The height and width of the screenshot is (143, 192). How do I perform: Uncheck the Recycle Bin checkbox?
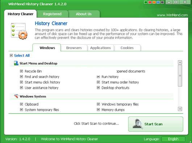pos(21,71)
